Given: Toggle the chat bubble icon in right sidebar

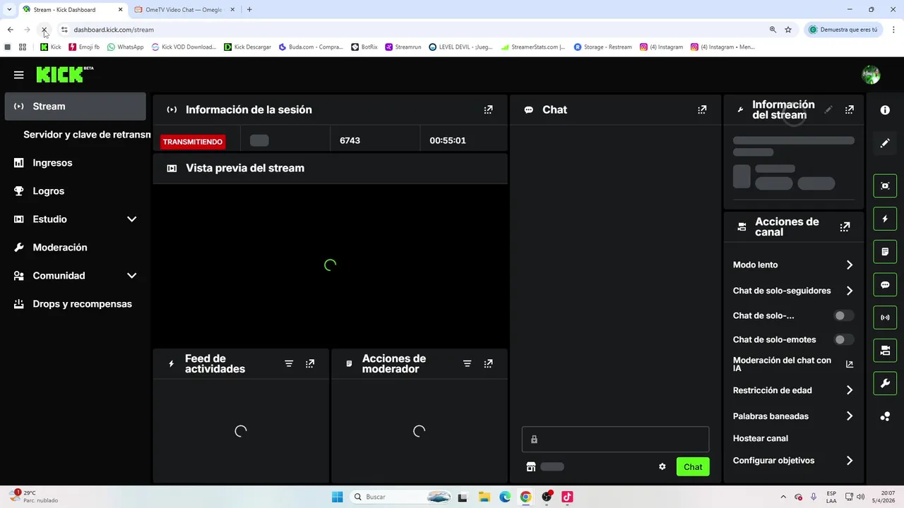Looking at the screenshot, I should (x=885, y=284).
